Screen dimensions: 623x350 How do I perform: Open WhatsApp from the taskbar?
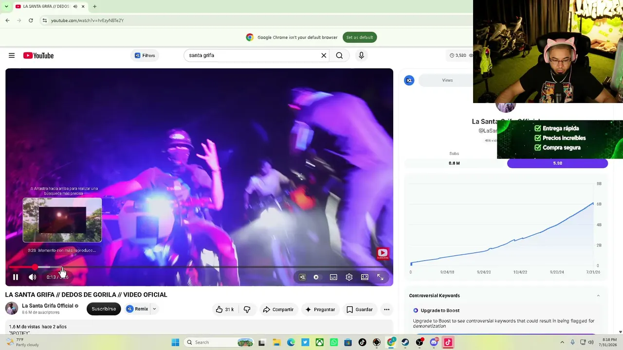coord(333,342)
